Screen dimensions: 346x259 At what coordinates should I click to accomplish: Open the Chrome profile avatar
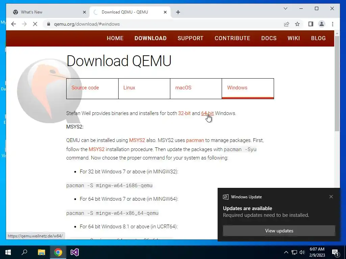pyautogui.click(x=322, y=24)
